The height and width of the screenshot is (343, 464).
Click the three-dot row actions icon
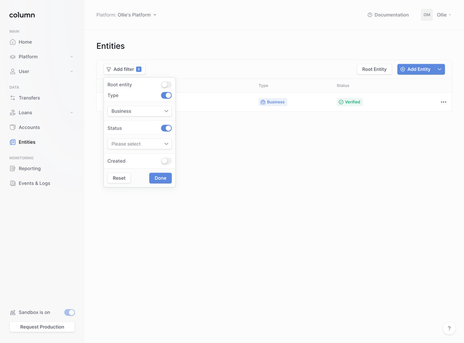click(444, 102)
